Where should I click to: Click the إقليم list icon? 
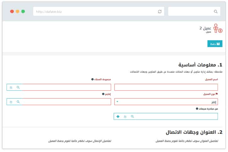11,102
